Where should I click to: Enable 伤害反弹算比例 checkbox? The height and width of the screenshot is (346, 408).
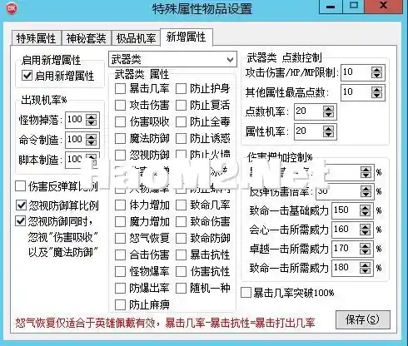coord(20,186)
